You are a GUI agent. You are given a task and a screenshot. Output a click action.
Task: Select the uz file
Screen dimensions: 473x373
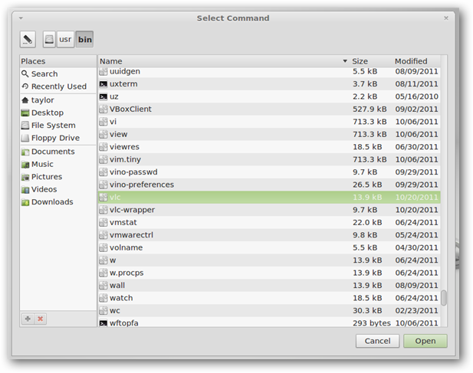coord(269,97)
